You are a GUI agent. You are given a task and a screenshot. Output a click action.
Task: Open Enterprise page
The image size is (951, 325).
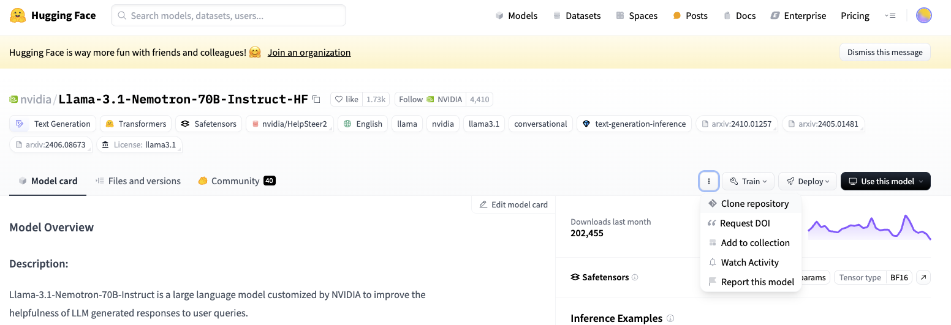click(x=798, y=15)
